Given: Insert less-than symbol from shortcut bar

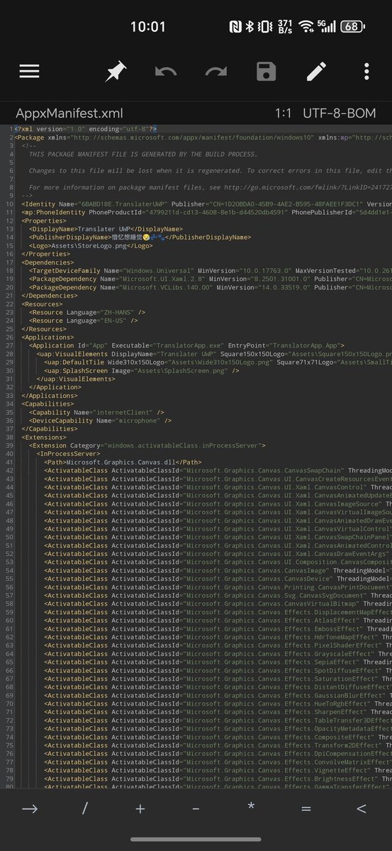Looking at the screenshot, I should point(362,808).
